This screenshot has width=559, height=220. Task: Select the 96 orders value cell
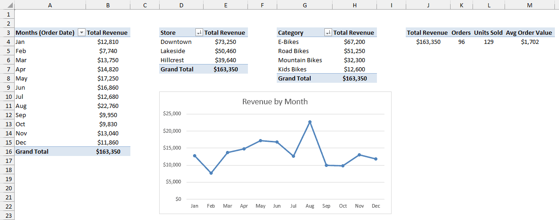click(x=461, y=42)
